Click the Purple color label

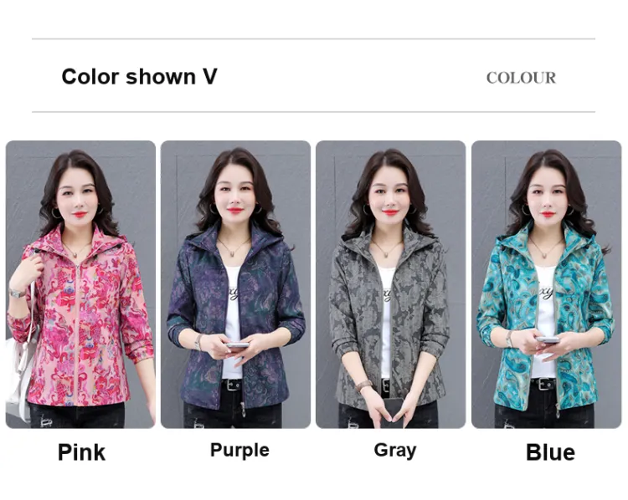[x=239, y=451]
